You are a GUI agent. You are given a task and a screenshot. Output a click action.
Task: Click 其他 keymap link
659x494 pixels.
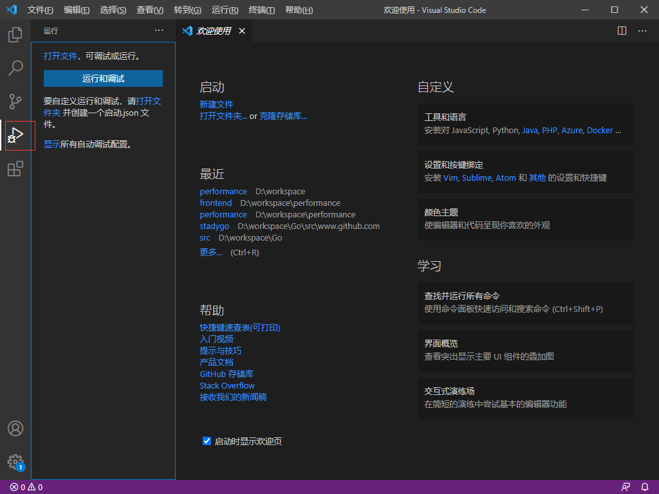tap(537, 178)
